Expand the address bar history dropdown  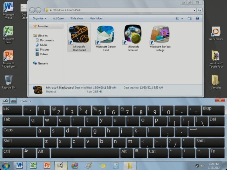click(194, 10)
